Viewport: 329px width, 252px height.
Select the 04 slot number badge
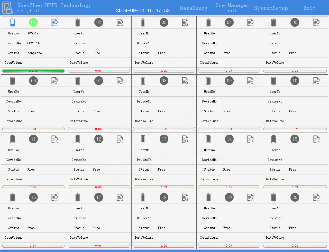point(229,22)
